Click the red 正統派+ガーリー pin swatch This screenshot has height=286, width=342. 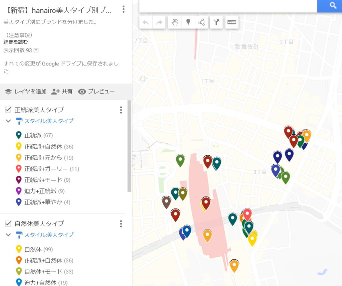(x=19, y=168)
